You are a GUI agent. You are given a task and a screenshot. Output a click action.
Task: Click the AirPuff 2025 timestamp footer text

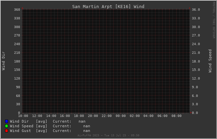pos(108,135)
